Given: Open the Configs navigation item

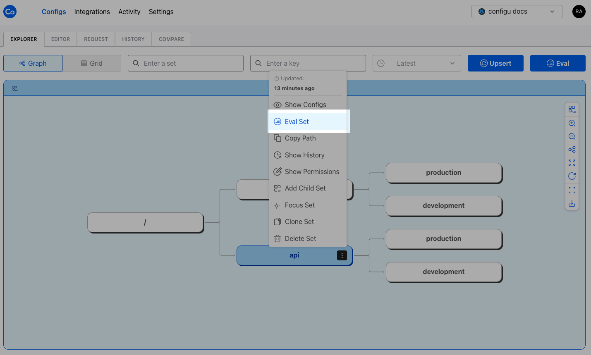Looking at the screenshot, I should 54,12.
